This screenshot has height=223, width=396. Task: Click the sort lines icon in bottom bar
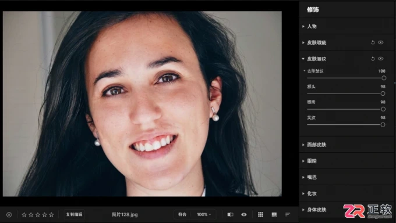(x=288, y=214)
